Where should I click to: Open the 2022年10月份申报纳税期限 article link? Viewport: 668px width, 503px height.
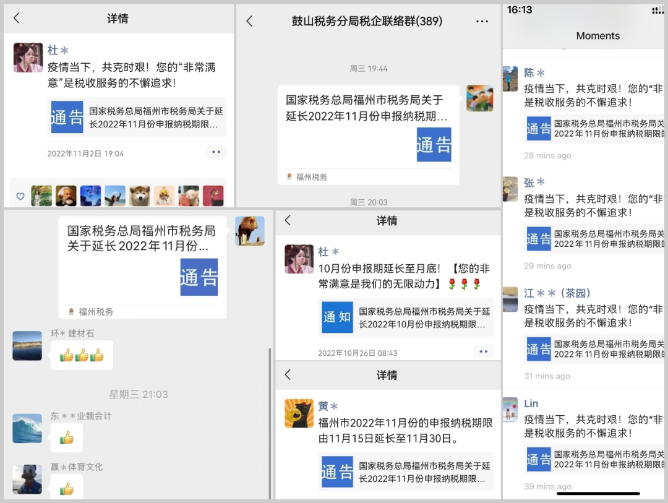(424, 317)
